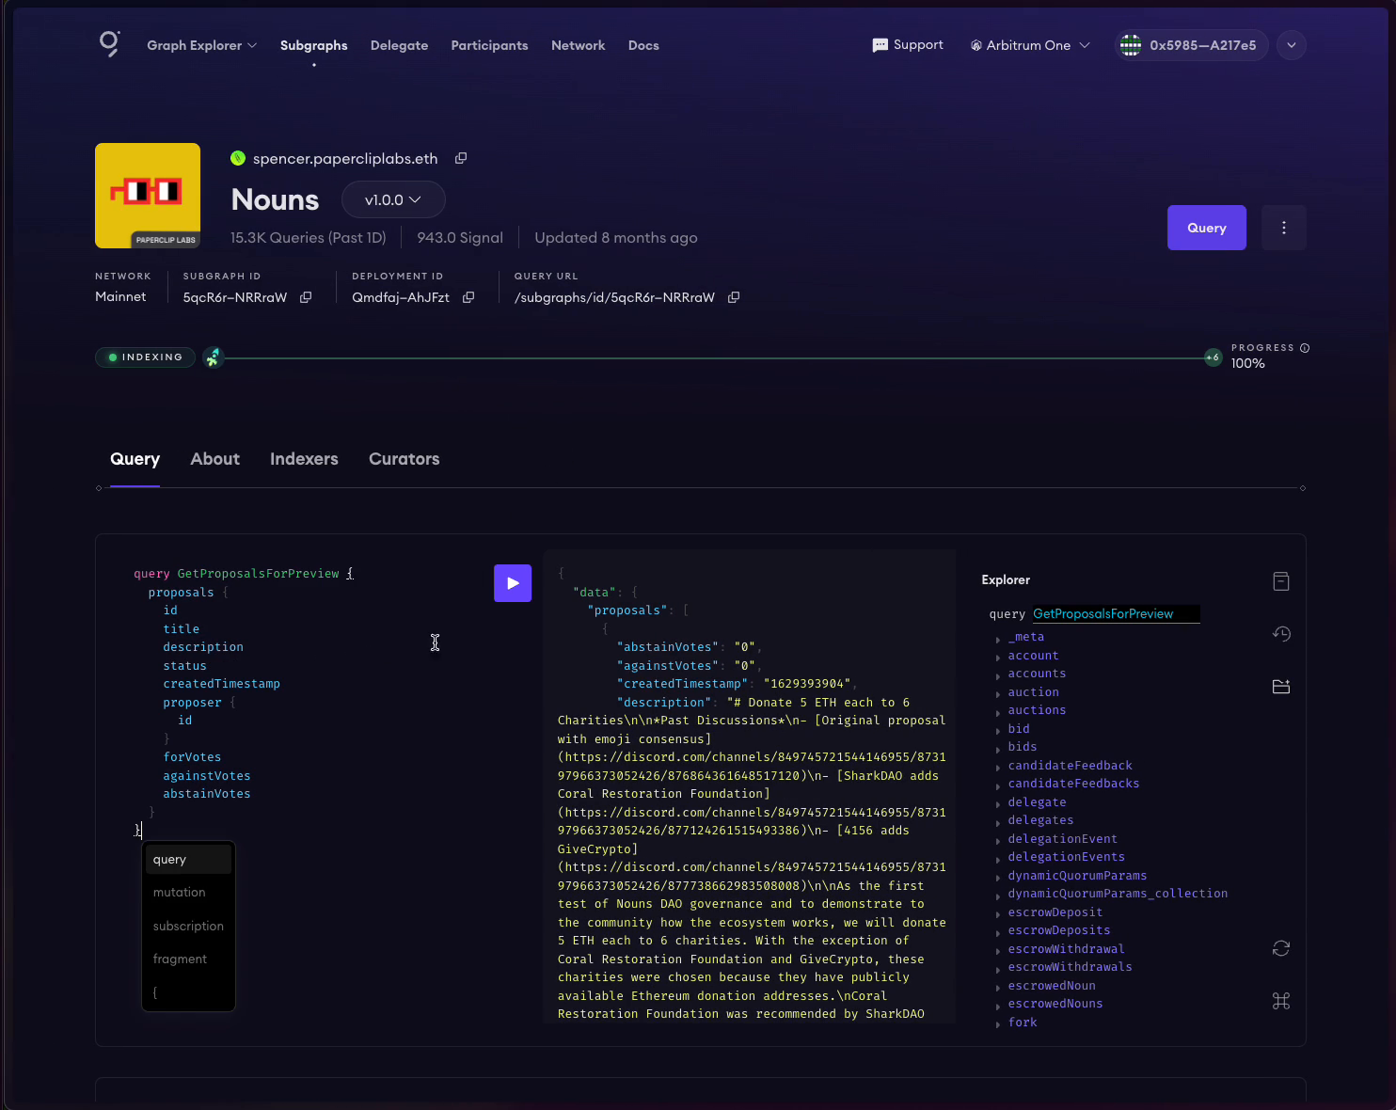
Task: Click the progress info icon
Action: (1305, 348)
